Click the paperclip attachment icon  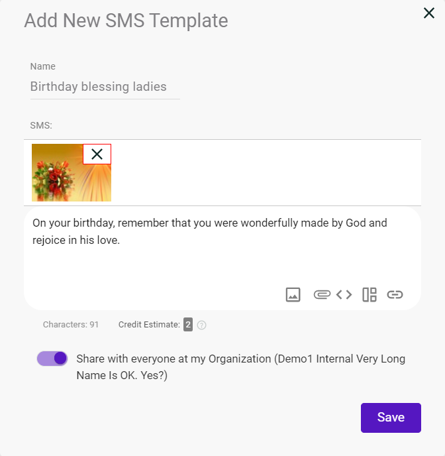tap(322, 294)
